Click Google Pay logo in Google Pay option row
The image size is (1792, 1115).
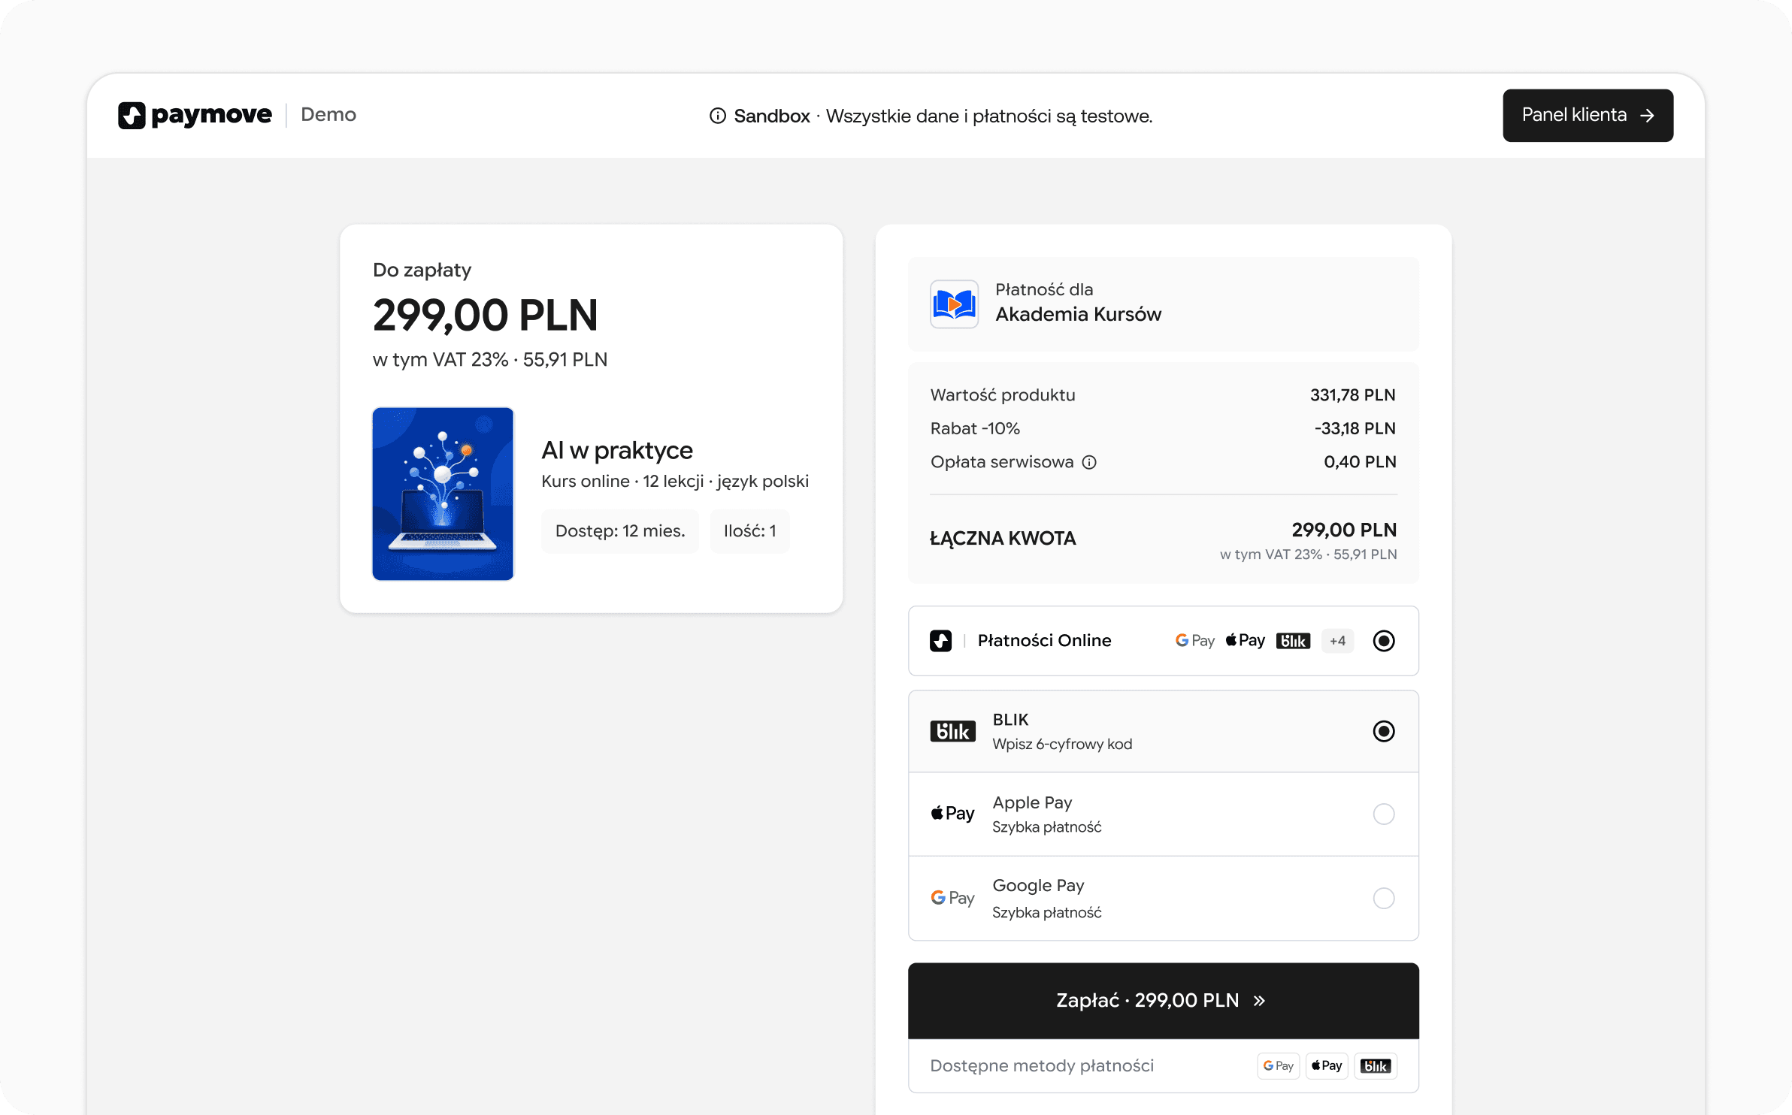tap(952, 898)
